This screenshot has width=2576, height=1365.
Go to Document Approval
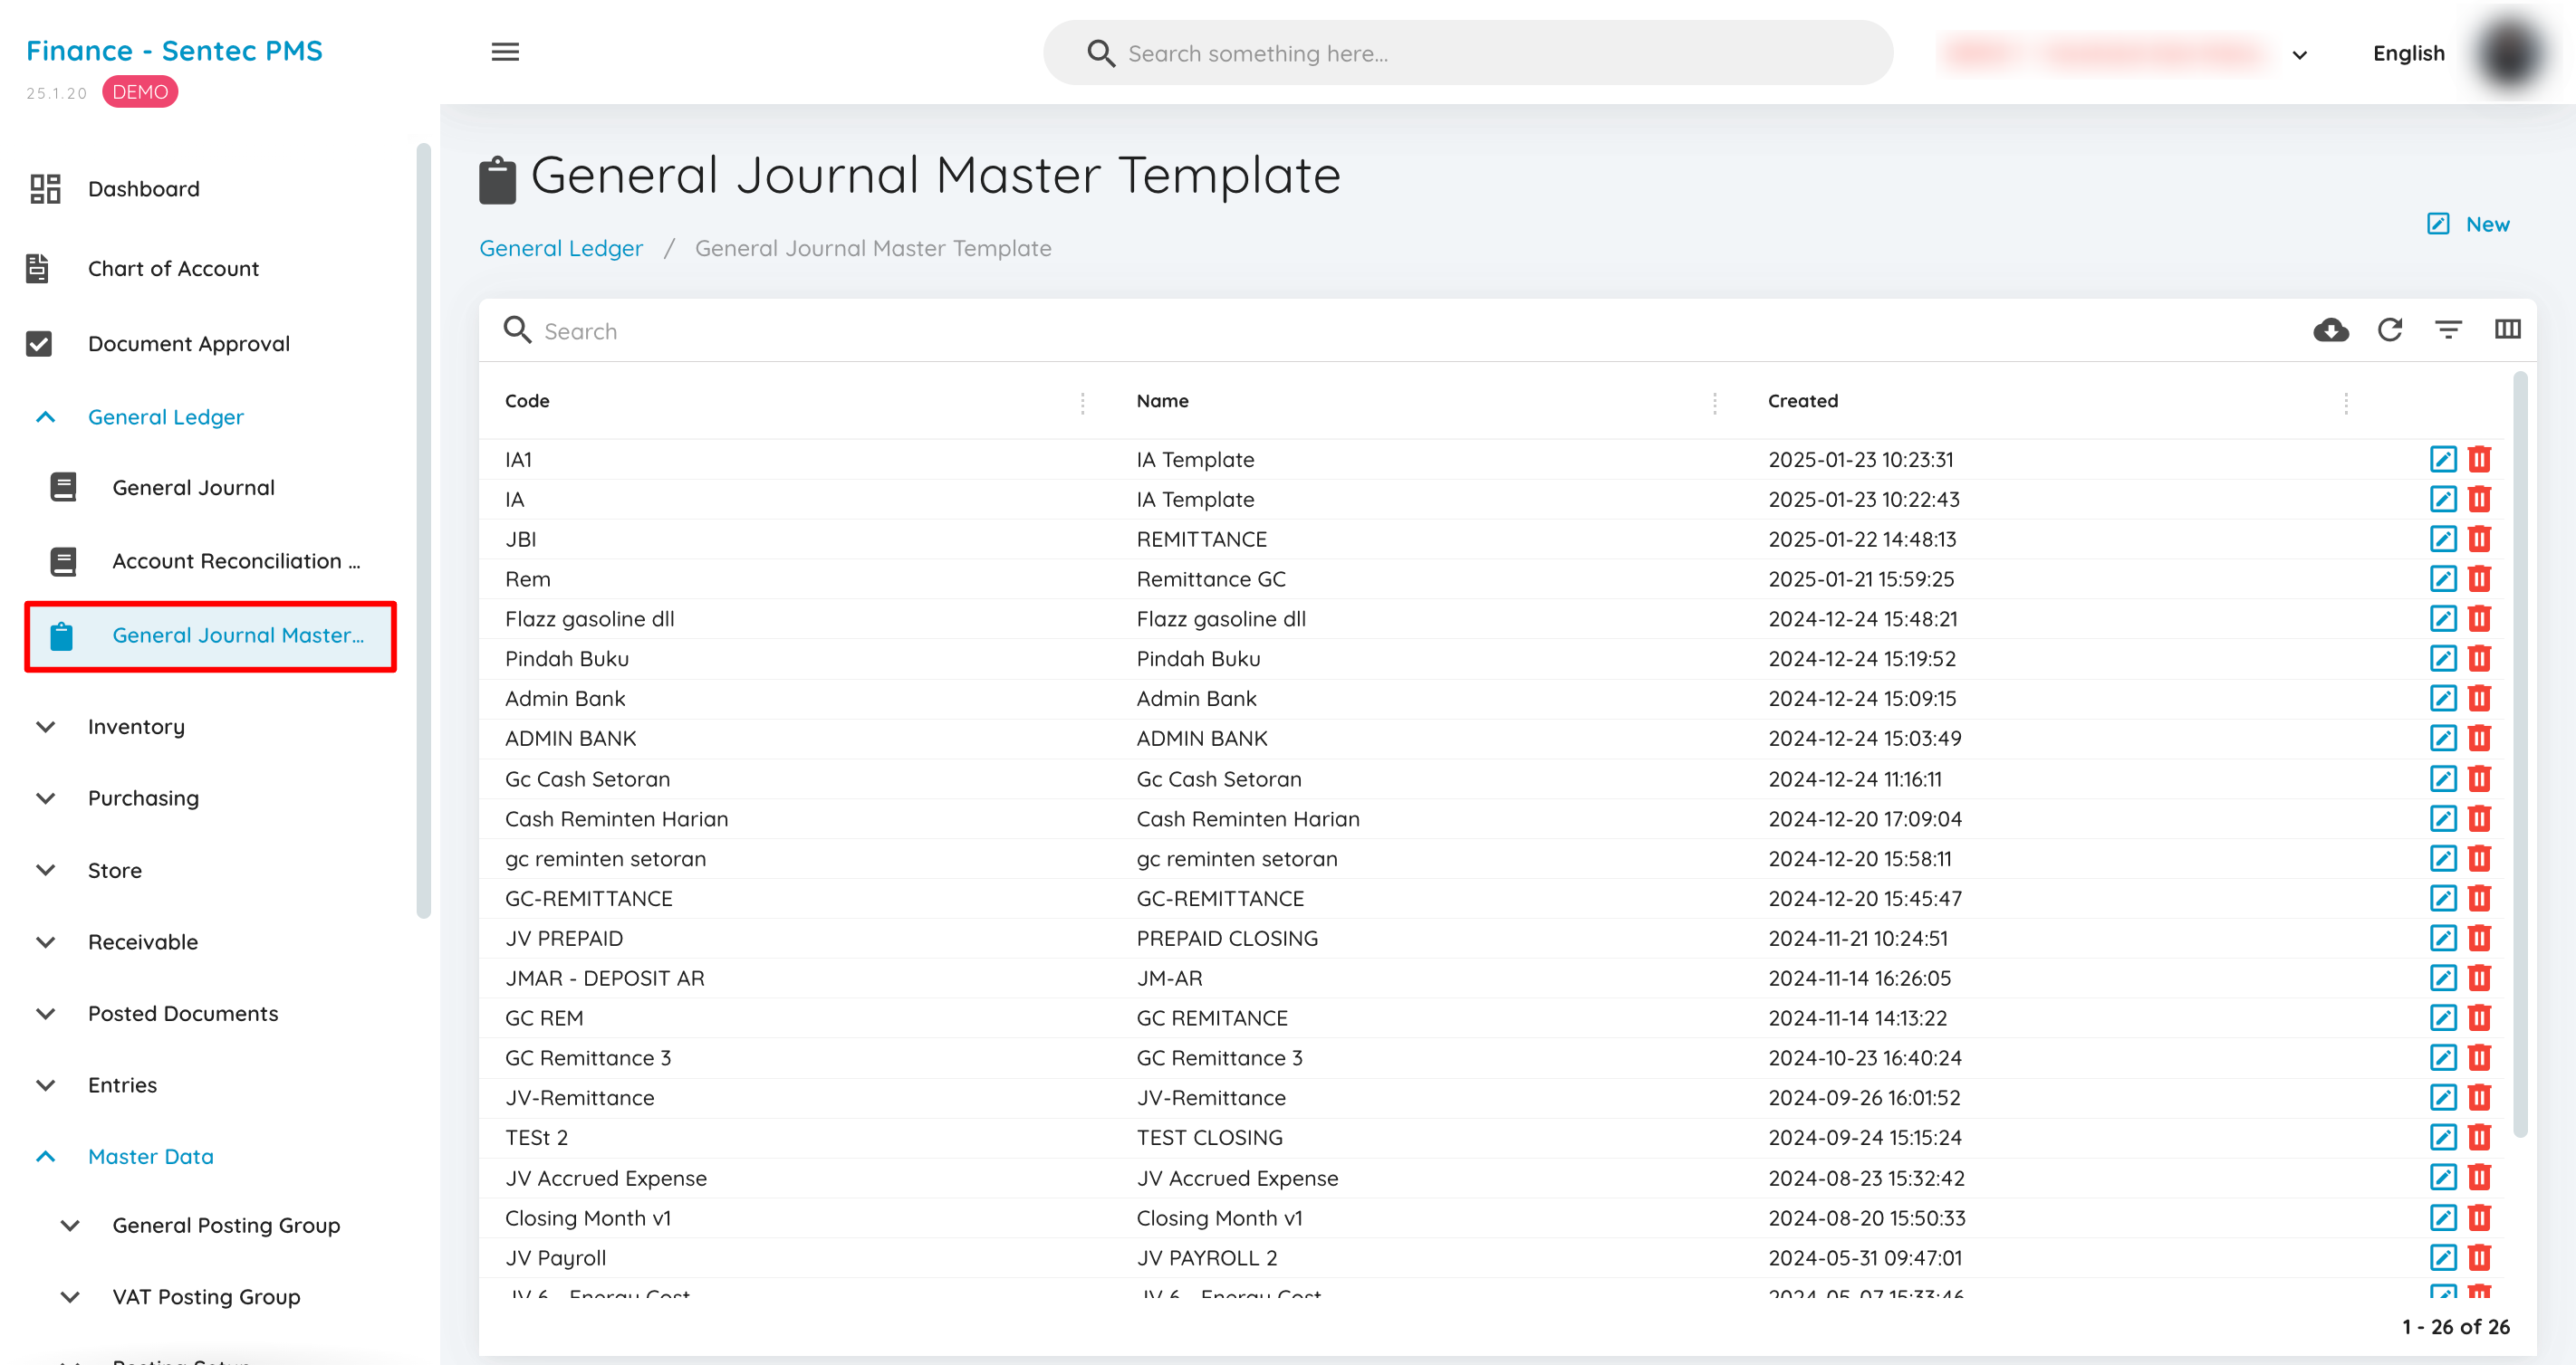(x=189, y=344)
